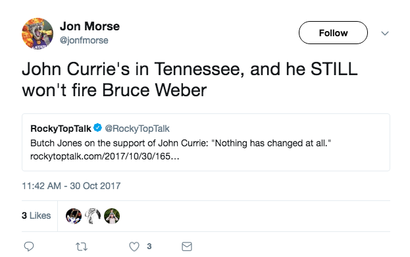Retweet this tweet using the retweet icon
The height and width of the screenshot is (257, 410).
(x=82, y=246)
